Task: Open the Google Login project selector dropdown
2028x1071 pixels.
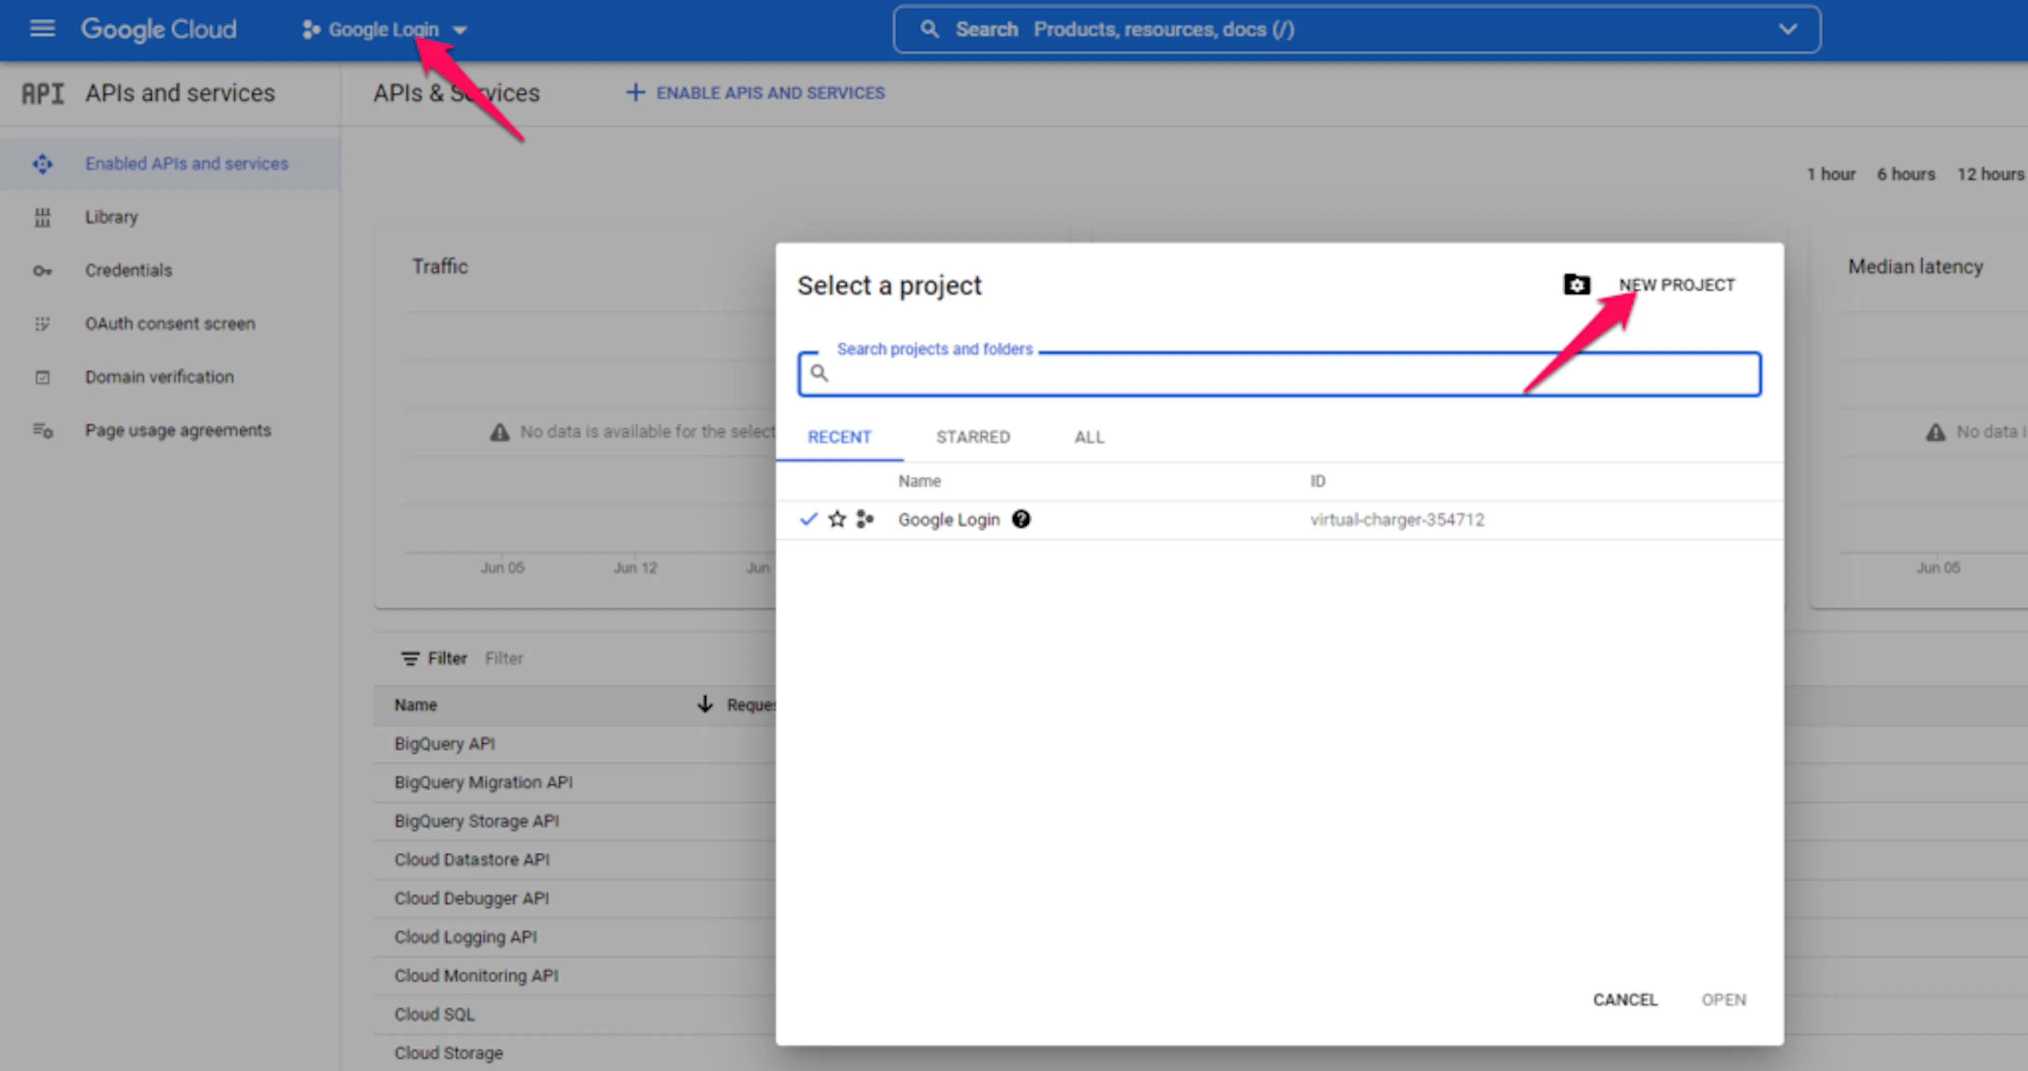Action: (x=385, y=30)
